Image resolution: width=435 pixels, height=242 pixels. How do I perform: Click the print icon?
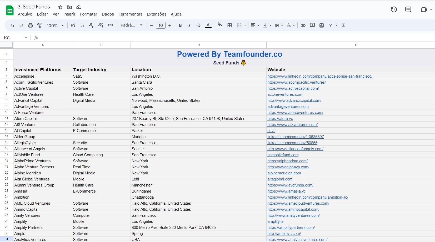pos(31,26)
